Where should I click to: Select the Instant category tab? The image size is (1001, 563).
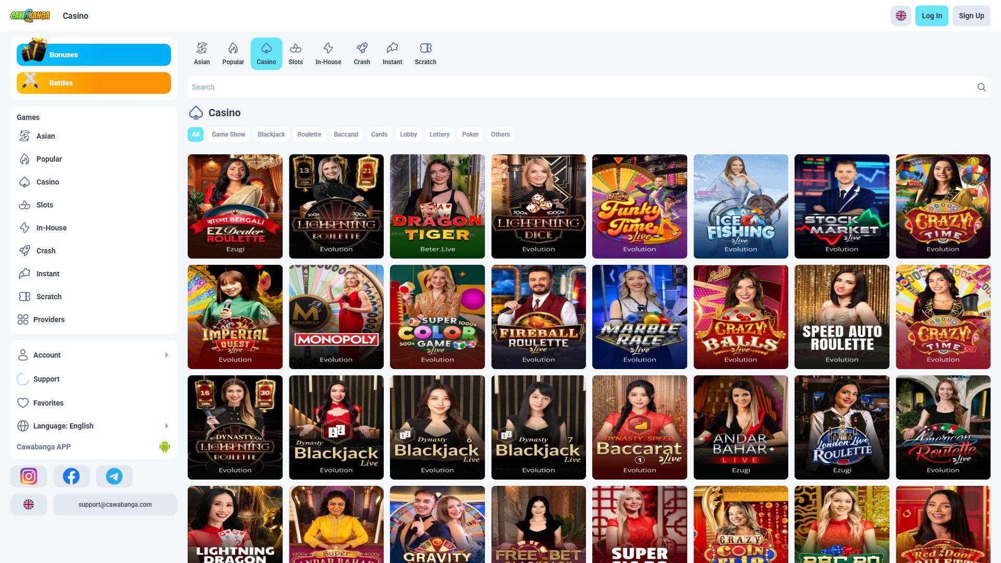(x=392, y=54)
